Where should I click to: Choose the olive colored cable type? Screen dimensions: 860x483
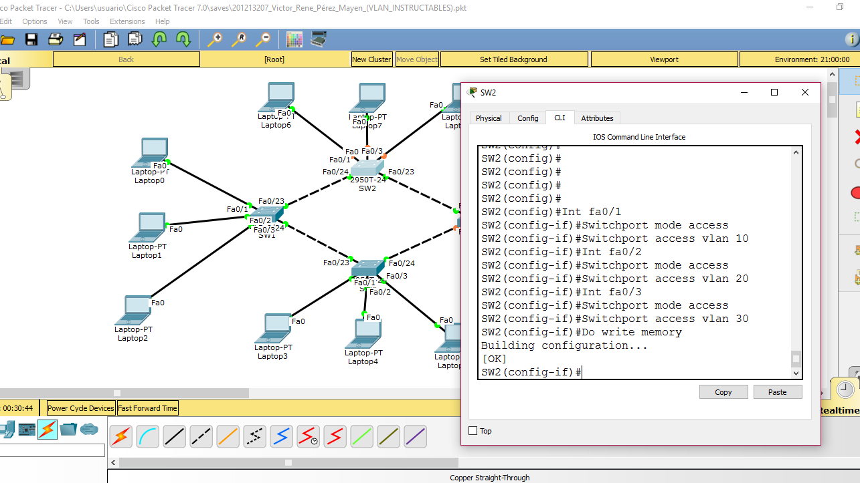coord(389,436)
